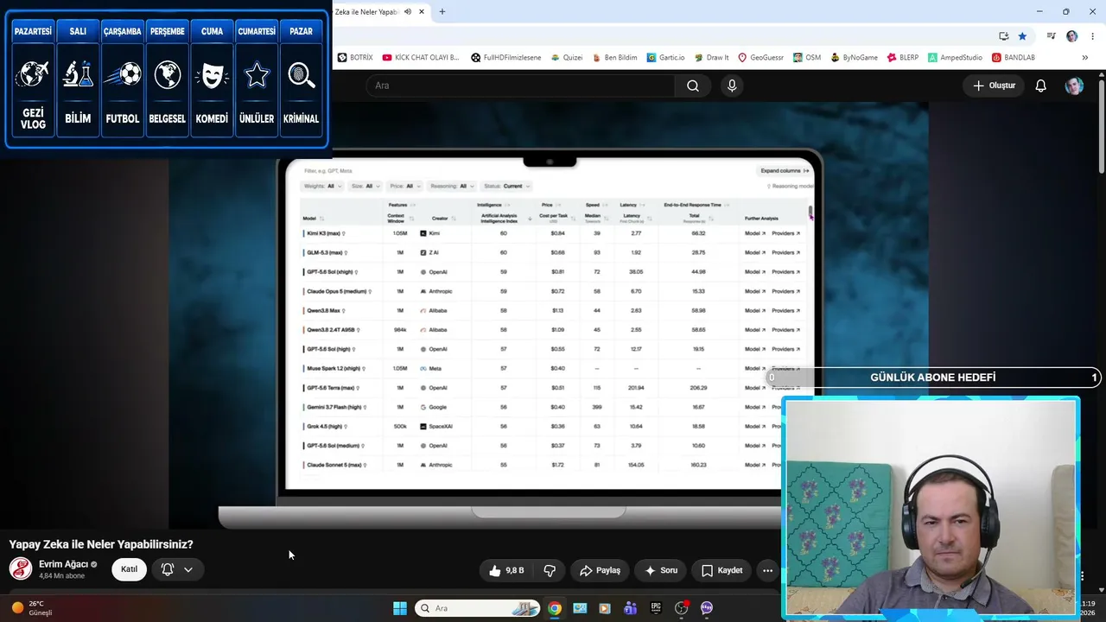Mute the YouTube tab audio icon
Viewport: 1106px width, 622px height.
[408, 12]
